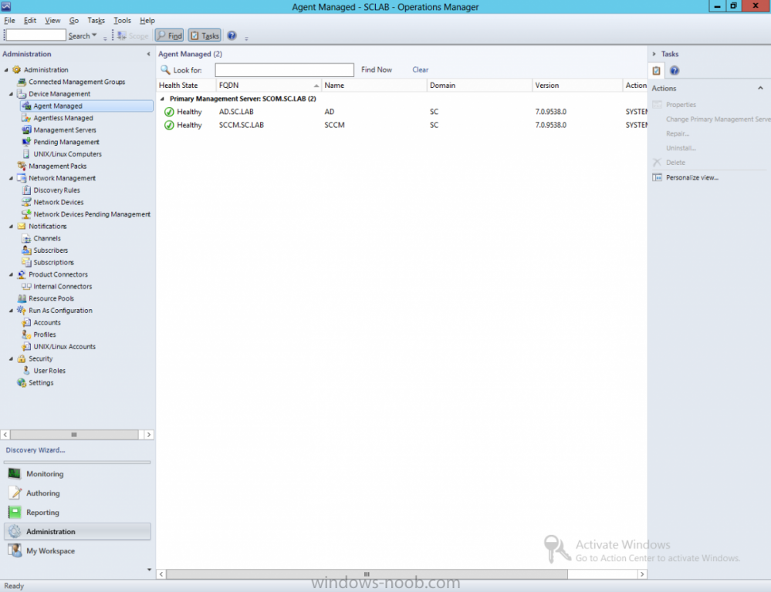Click the Resource Pools icon
The width and height of the screenshot is (771, 592).
pyautogui.click(x=21, y=298)
